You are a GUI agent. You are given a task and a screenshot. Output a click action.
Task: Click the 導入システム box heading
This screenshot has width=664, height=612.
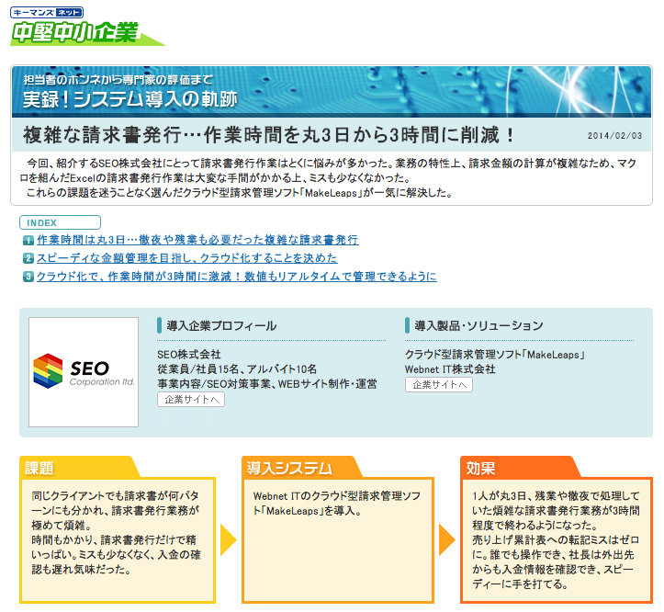pos(289,469)
